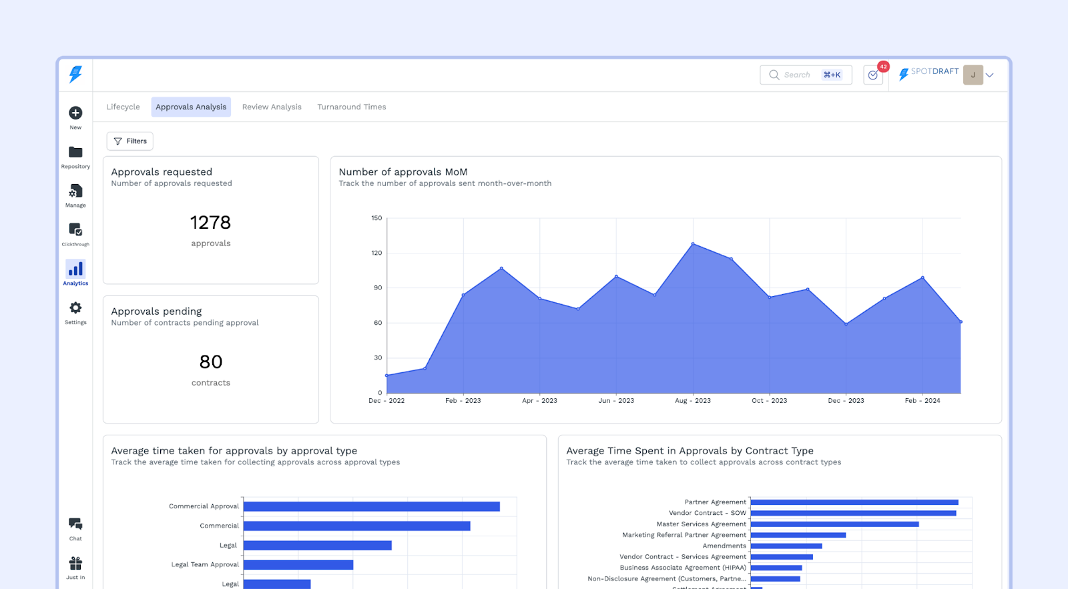1068x589 pixels.
Task: Open the Manage section in sidebar
Action: (x=75, y=191)
